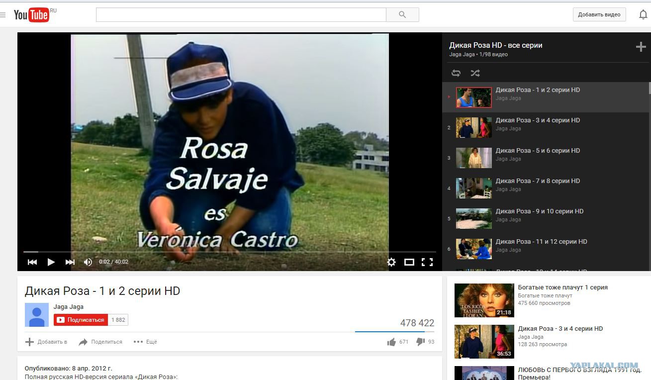Screen dimensions: 651x380
Task: Click thumbnail of playlist video number 4
Action: coord(474,189)
